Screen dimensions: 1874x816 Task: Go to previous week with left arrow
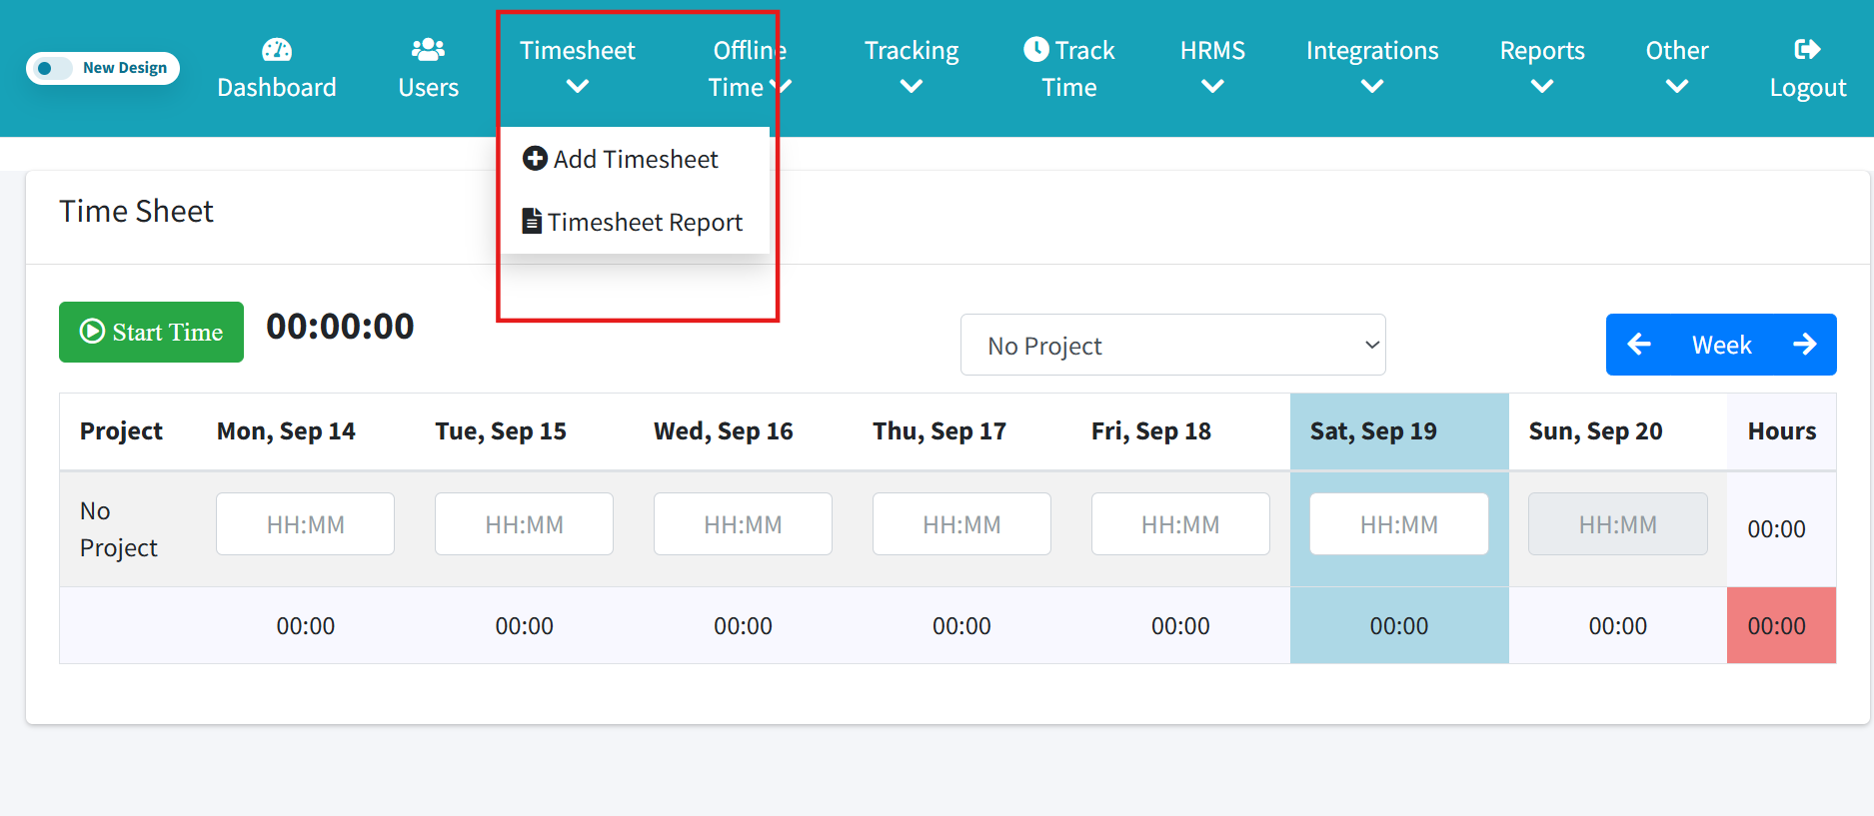tap(1639, 345)
